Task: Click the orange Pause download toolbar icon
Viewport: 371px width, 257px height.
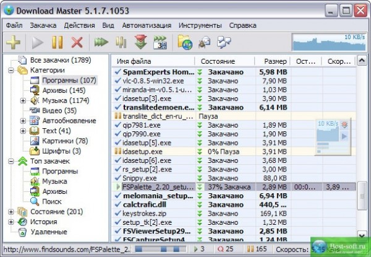Action: (57, 42)
